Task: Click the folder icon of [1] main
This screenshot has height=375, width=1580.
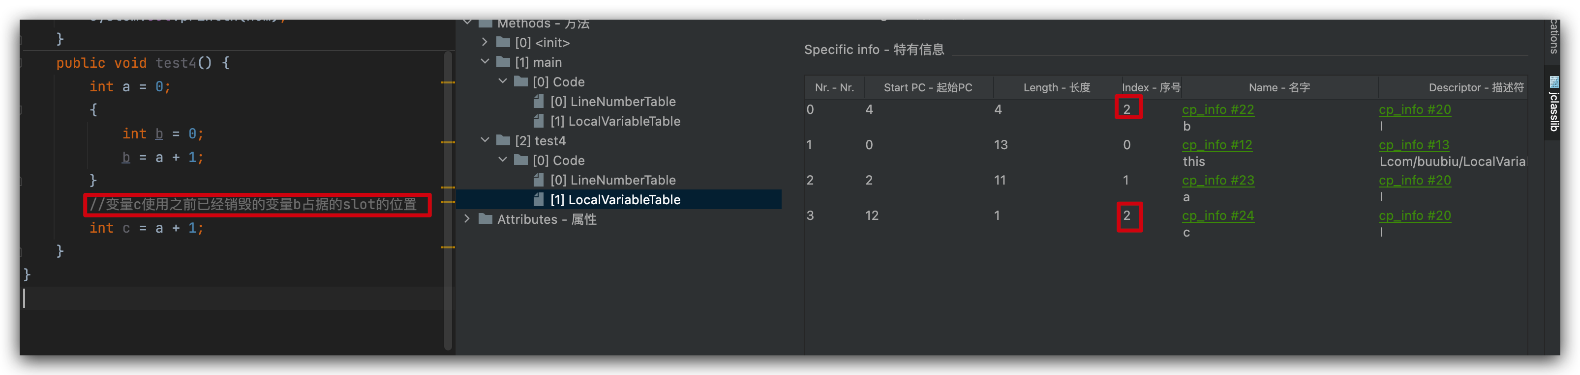Action: pyautogui.click(x=504, y=62)
